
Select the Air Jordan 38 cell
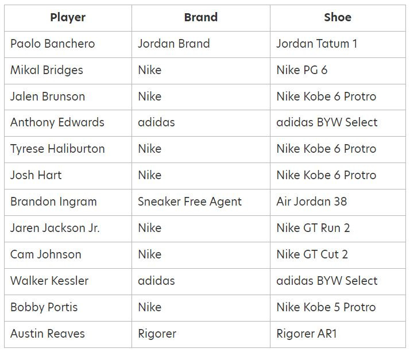[338, 202]
